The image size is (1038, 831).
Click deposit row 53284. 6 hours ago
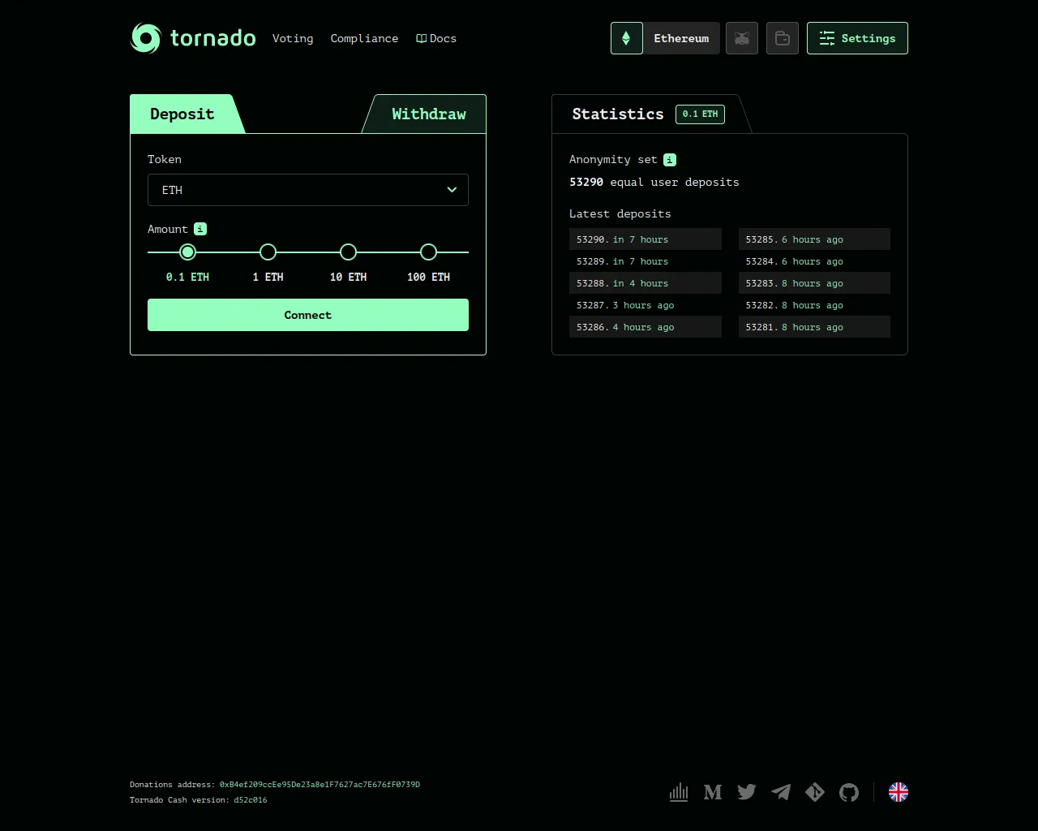pos(814,261)
